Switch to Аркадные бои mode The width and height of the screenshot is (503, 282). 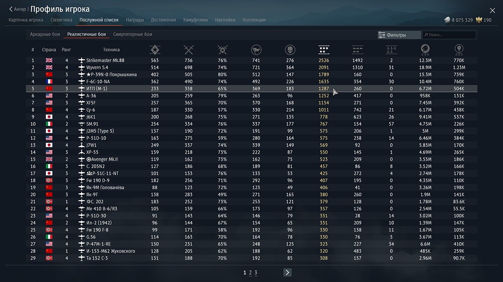(x=45, y=35)
